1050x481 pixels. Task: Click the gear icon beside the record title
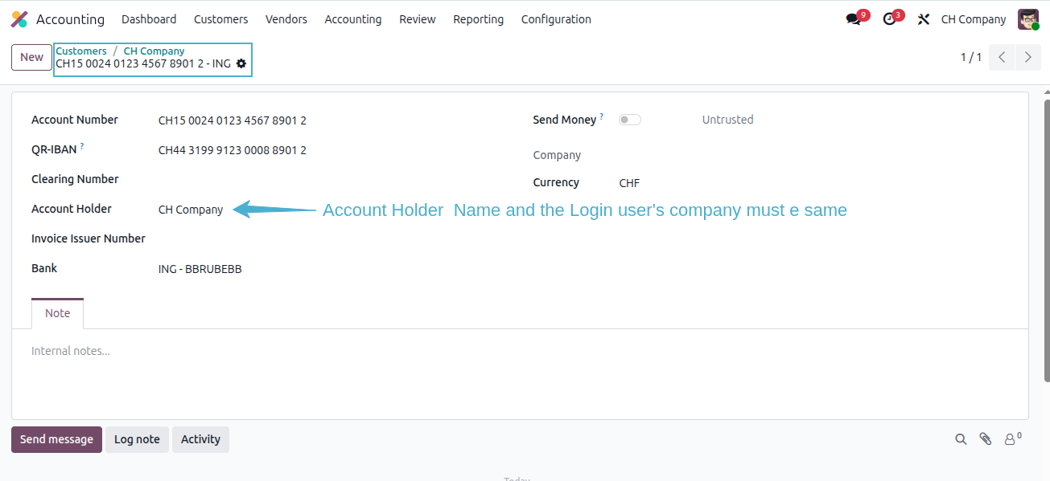coord(241,63)
